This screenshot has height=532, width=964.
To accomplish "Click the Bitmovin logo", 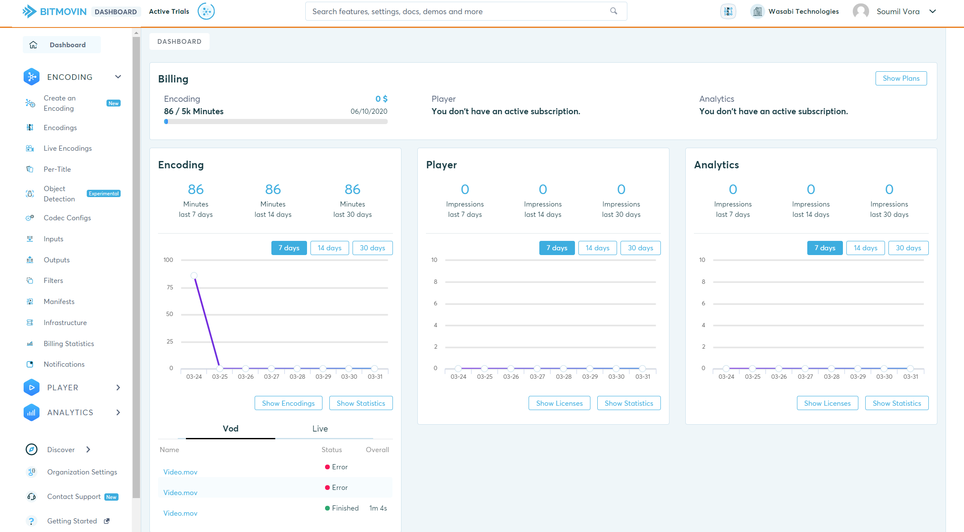I will tap(55, 12).
